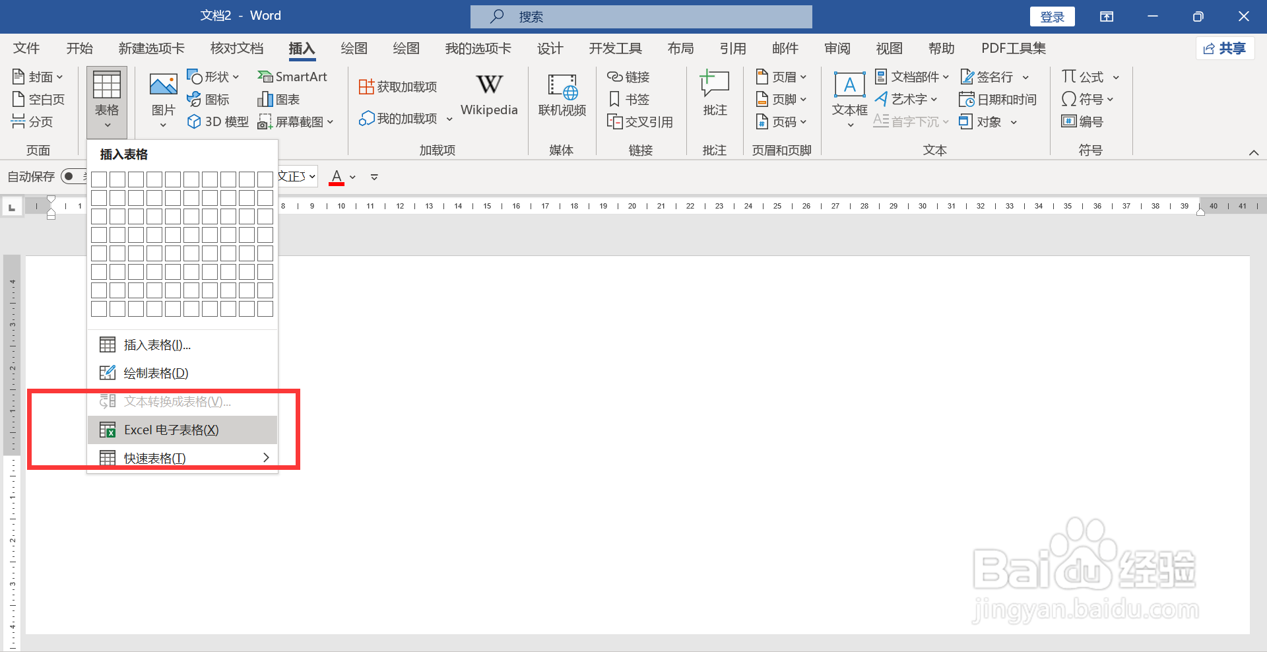Image resolution: width=1267 pixels, height=652 pixels.
Task: Switch to the 视图 view tab
Action: (x=889, y=49)
